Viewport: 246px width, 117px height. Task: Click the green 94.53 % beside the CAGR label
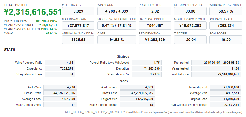51,33
